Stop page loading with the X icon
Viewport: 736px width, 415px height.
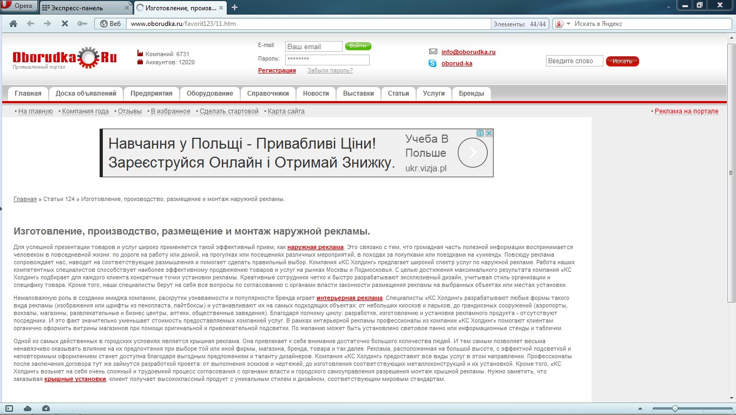(x=64, y=24)
